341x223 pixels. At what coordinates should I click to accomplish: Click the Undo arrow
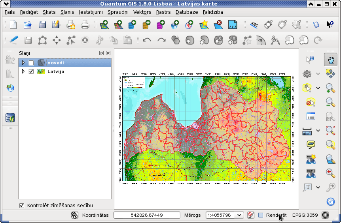tap(147, 40)
